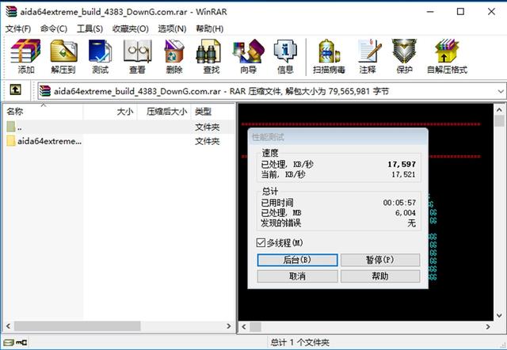This screenshot has height=350, width=507.
Task: Click the Extract To (解压到) icon
Action: click(x=63, y=51)
